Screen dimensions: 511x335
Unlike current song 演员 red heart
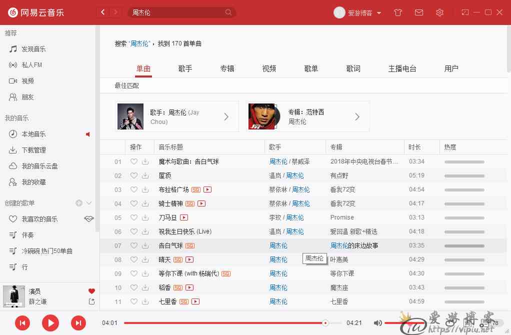[x=91, y=291]
